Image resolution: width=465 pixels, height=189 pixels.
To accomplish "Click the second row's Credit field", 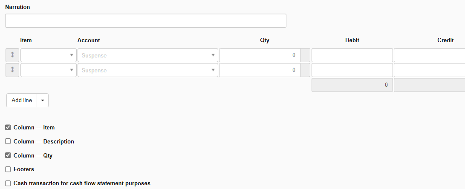I will click(x=429, y=70).
